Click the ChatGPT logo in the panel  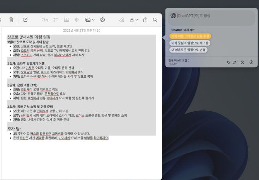pos(173,15)
